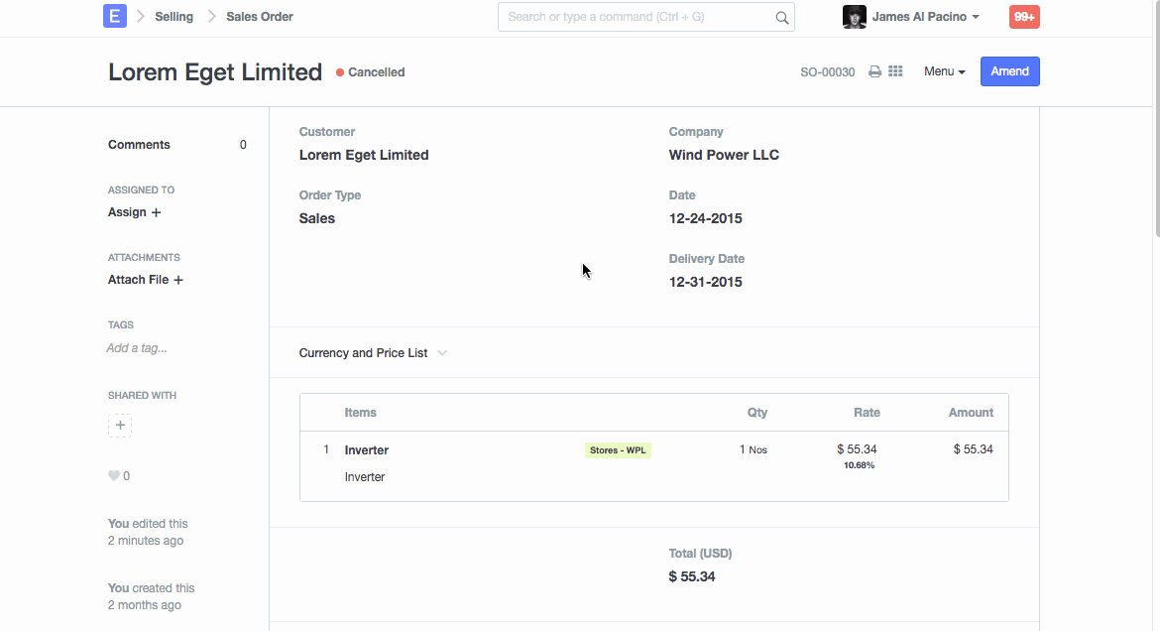Open the grid view icon beside print
Image resolution: width=1160 pixels, height=631 pixels.
tap(895, 71)
